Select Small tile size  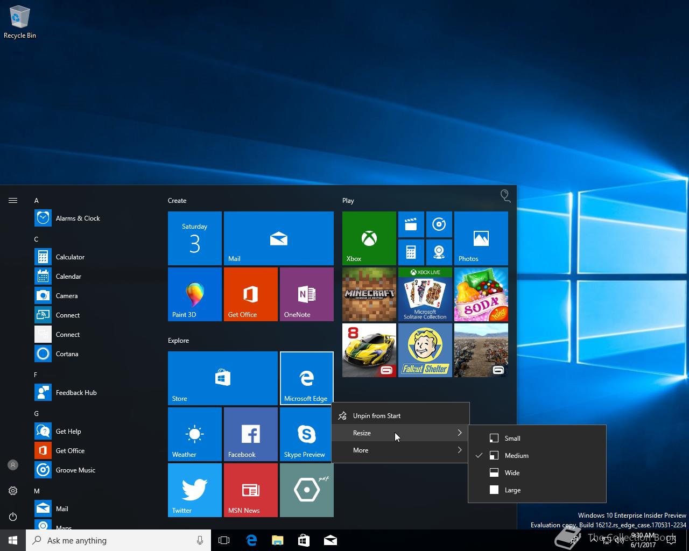tap(537, 439)
